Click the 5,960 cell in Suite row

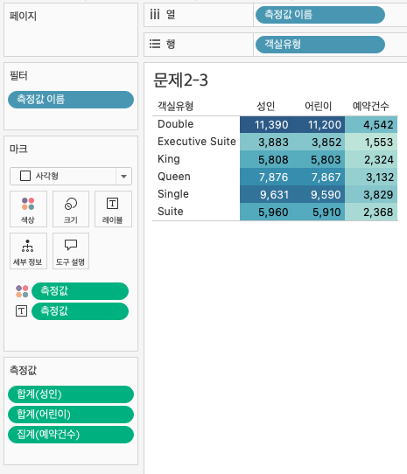pyautogui.click(x=266, y=213)
